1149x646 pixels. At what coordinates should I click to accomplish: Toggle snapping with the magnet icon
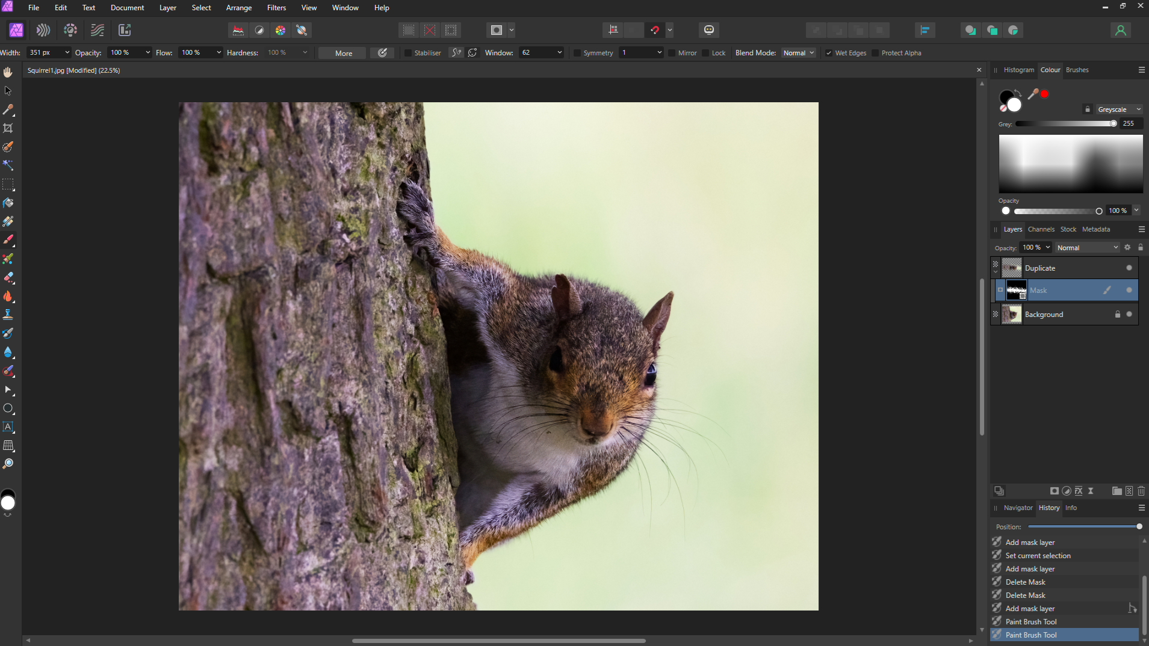click(x=655, y=30)
